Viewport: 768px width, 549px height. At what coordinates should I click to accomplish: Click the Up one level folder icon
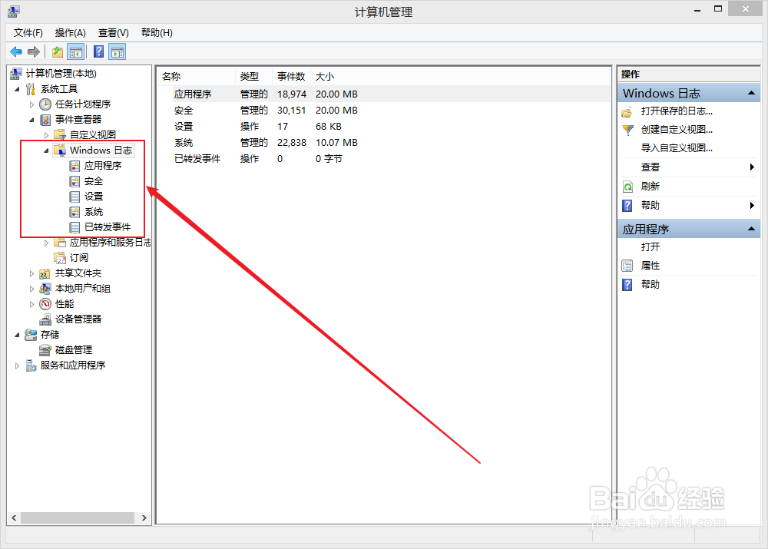[58, 51]
